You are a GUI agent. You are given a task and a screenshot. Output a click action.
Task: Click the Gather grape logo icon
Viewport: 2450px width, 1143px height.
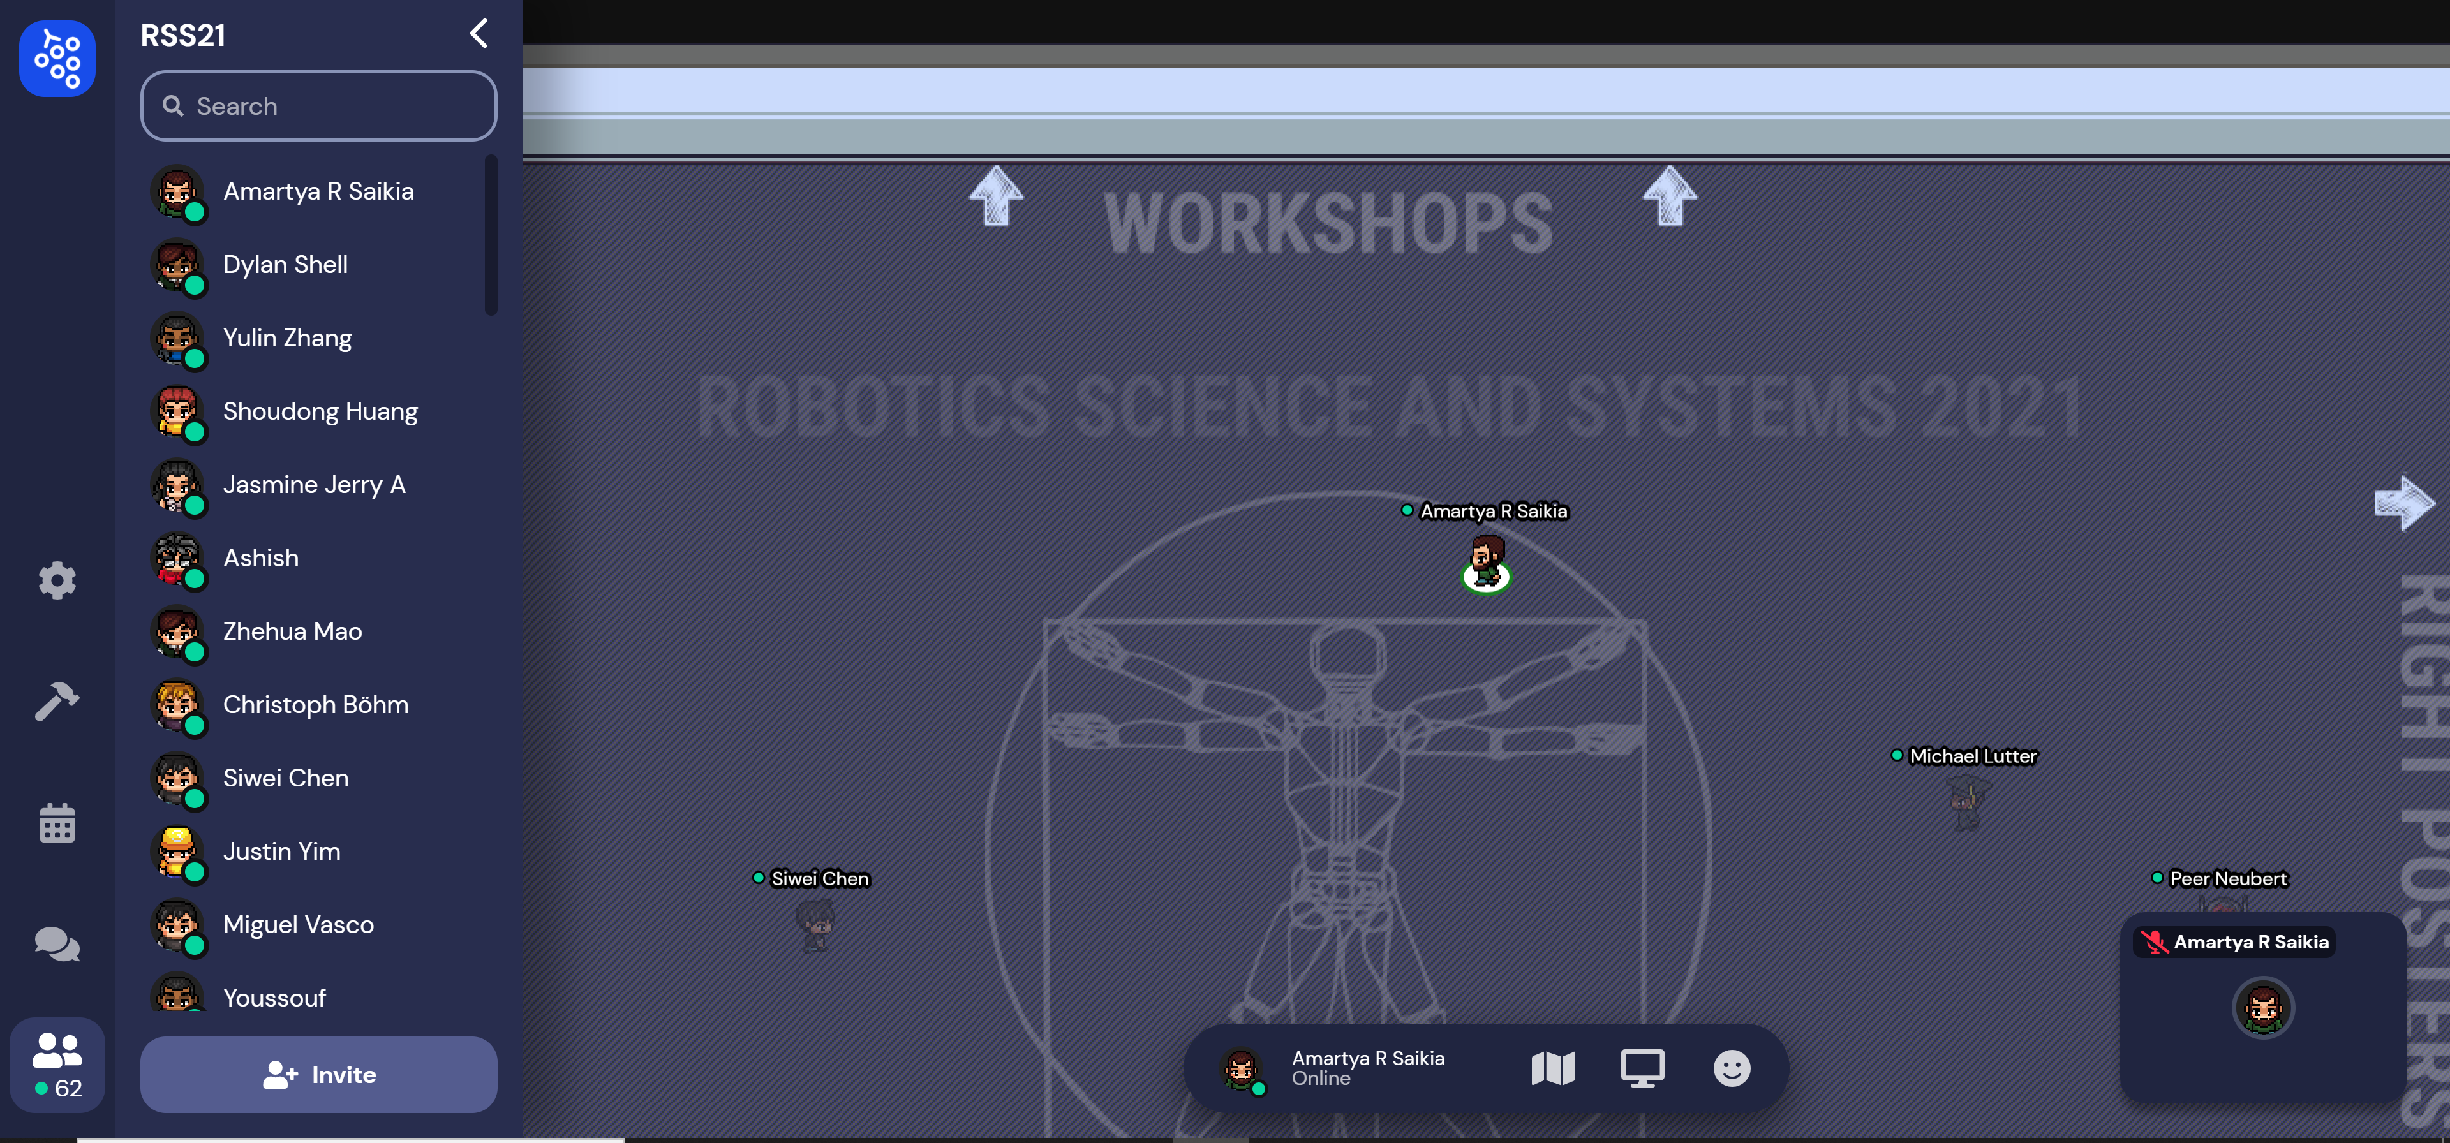pos(57,59)
